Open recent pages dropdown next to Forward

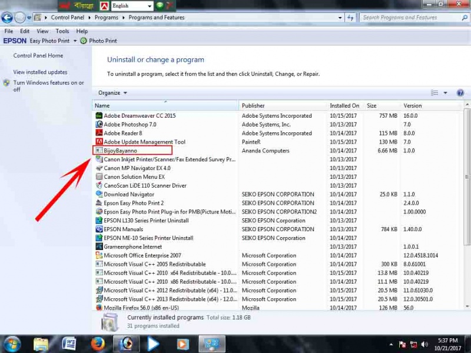(29, 18)
